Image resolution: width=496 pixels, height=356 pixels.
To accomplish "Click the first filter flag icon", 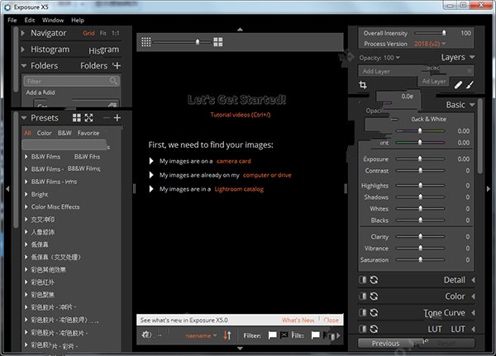I will click(x=272, y=335).
